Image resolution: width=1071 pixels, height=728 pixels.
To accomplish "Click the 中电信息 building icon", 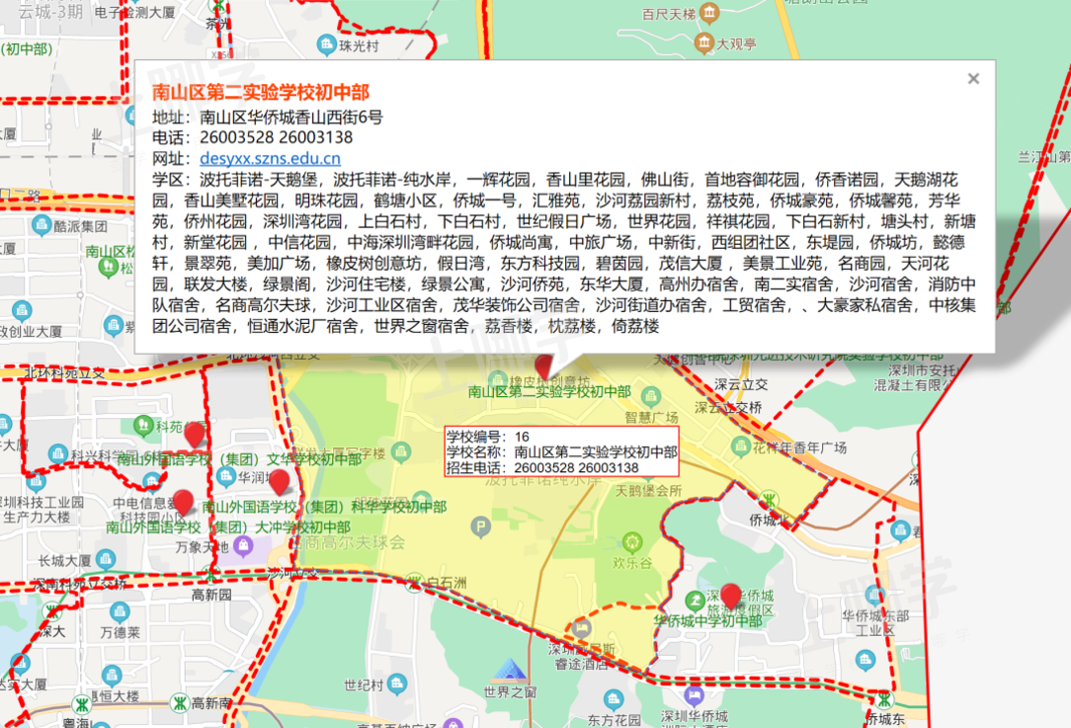I will [151, 483].
